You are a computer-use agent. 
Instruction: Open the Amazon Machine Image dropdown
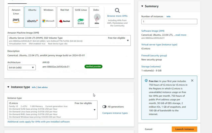pyautogui.click(x=69, y=41)
